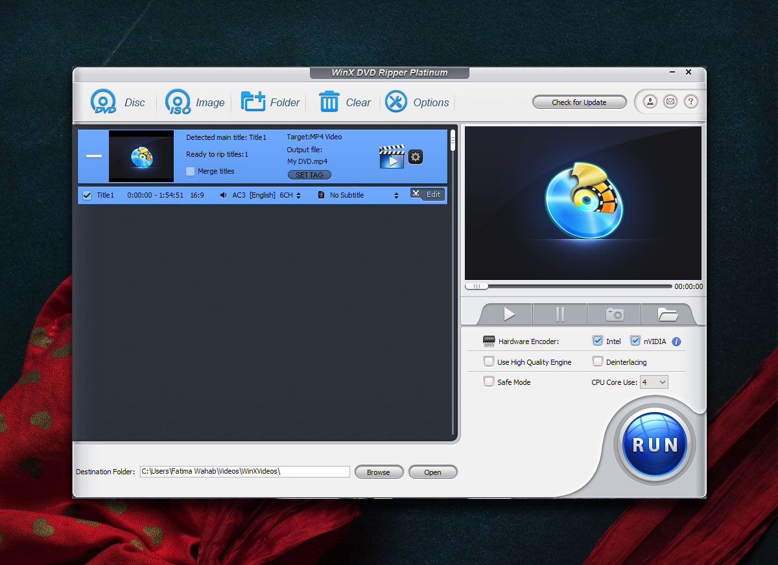The height and width of the screenshot is (565, 778).
Task: Open help question mark icon
Action: pyautogui.click(x=691, y=102)
